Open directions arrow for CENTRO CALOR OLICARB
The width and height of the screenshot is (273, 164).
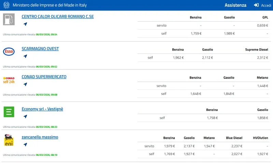click(25, 24)
